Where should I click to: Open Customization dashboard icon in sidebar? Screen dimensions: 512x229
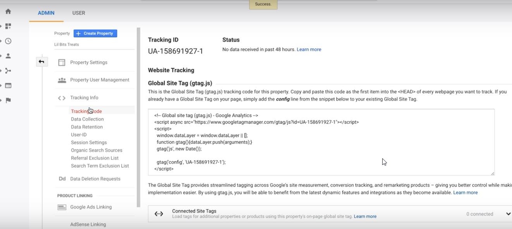[8, 26]
